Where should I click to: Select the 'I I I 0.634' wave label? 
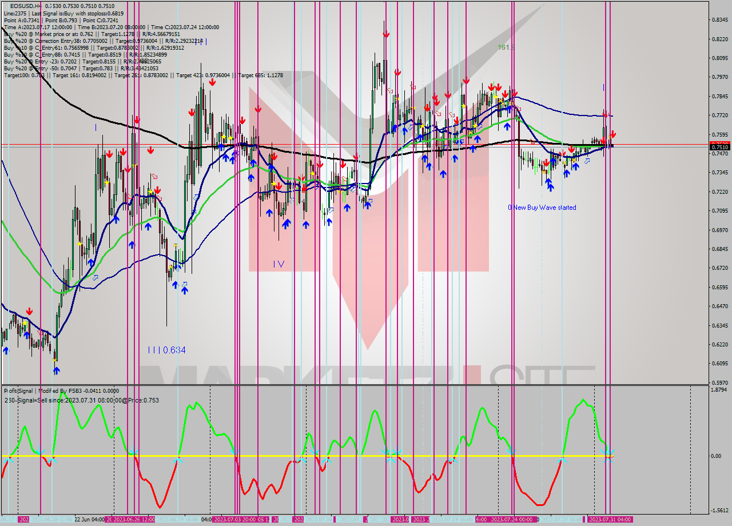coord(166,350)
